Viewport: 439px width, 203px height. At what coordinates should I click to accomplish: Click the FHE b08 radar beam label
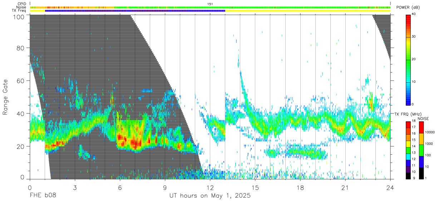coord(43,196)
